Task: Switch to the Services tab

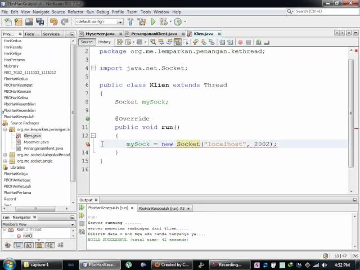Action: point(51,34)
